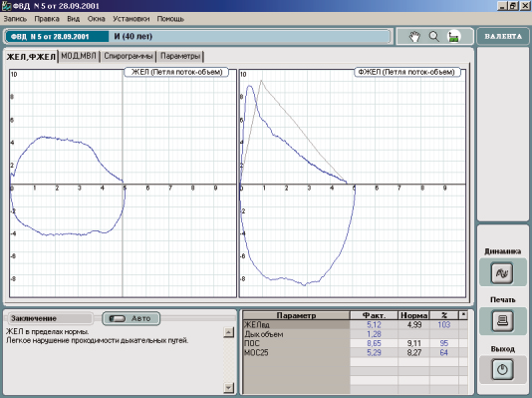Click the application icon in the title bar
The height and width of the screenshot is (398, 532).
(x=5, y=6)
